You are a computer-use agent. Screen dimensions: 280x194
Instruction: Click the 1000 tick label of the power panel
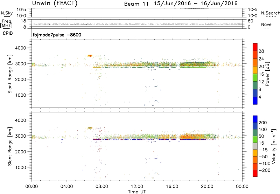pyautogui.click(x=21, y=95)
